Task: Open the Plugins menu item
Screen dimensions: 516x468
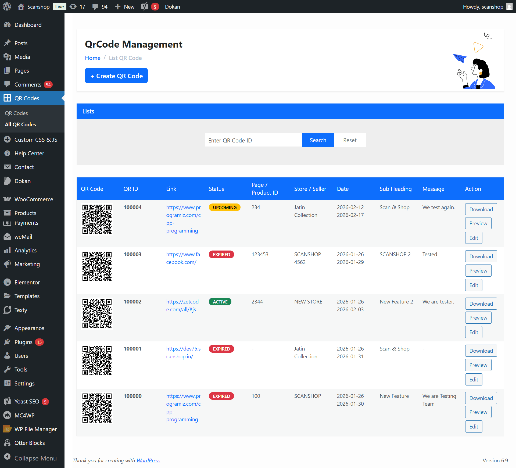Action: coord(23,342)
